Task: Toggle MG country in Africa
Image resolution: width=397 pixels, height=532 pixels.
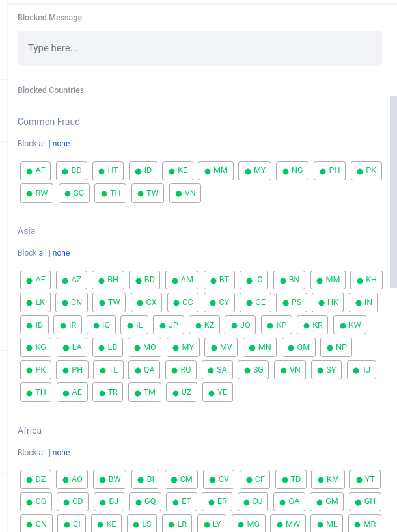Action: click(x=248, y=524)
